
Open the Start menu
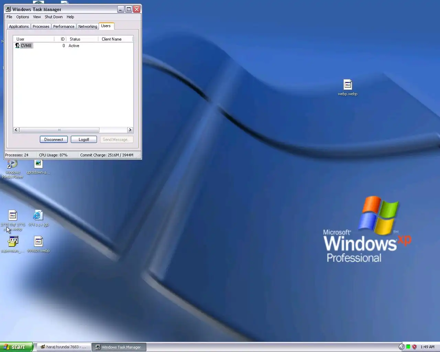pos(16,347)
